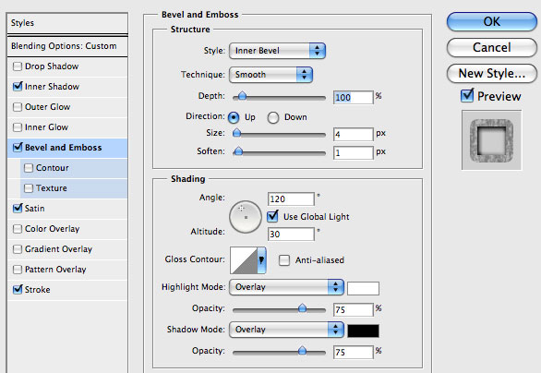Viewport: 541px width, 373px height.
Task: Select the Inner Shadow effect row
Action: tap(67, 87)
